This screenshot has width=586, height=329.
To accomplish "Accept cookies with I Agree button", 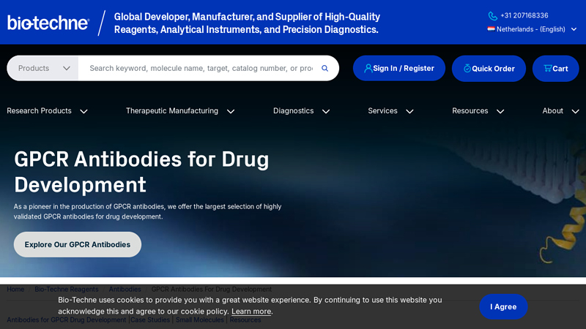I will [x=503, y=306].
